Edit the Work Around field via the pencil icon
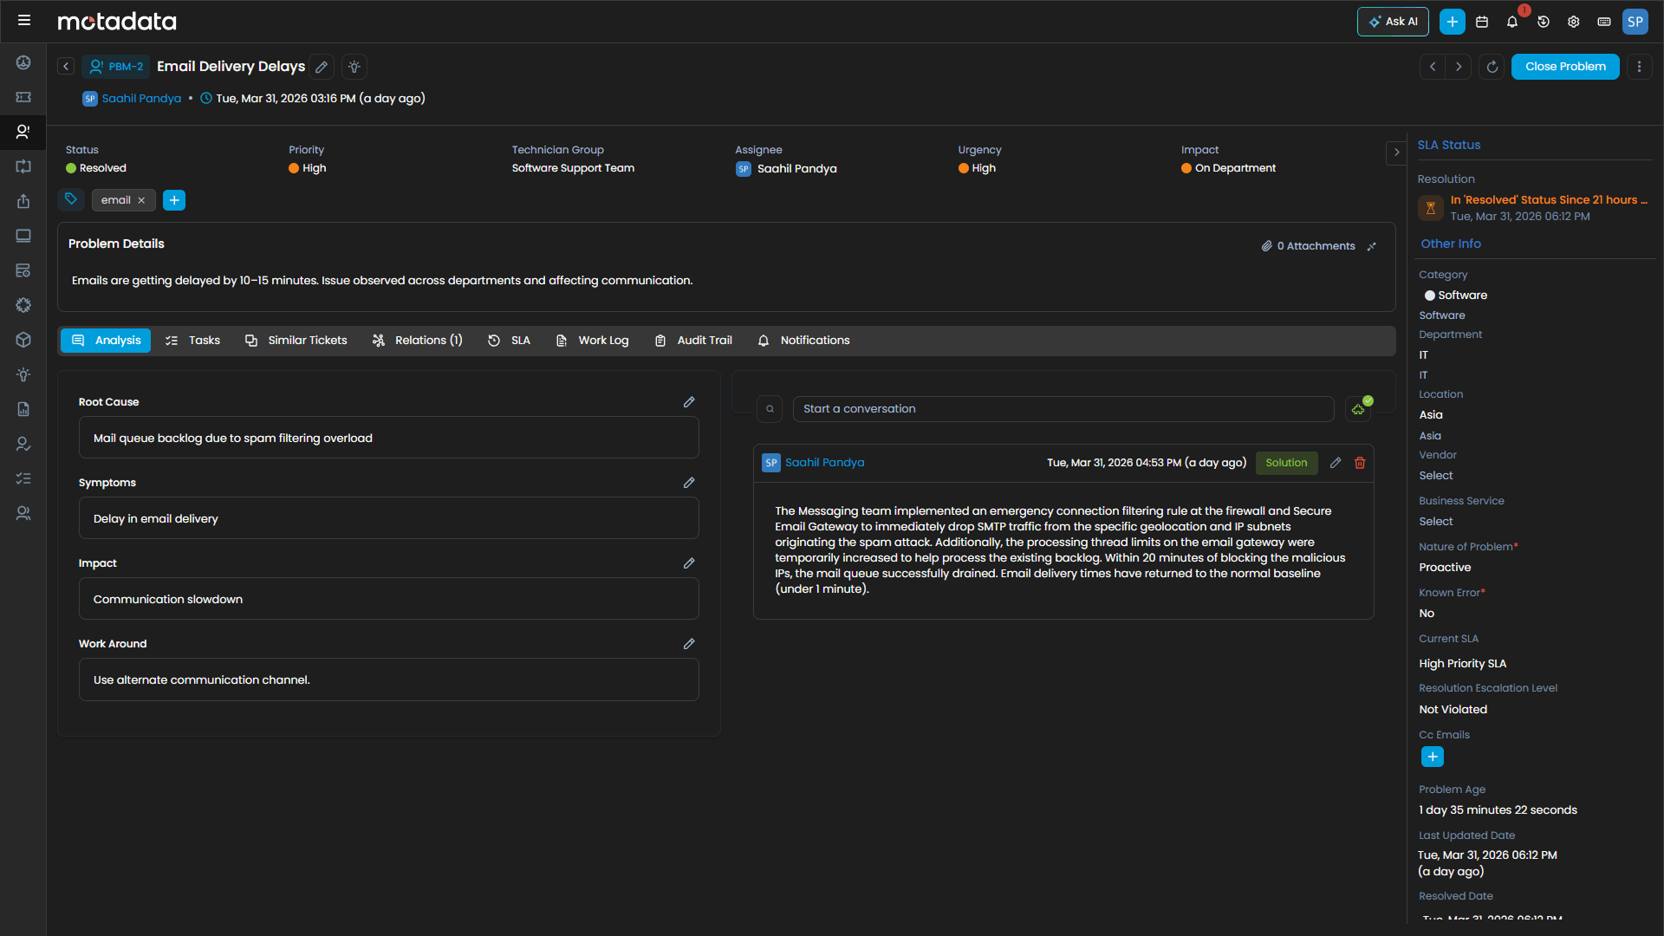Viewport: 1664px width, 936px height. click(x=689, y=644)
